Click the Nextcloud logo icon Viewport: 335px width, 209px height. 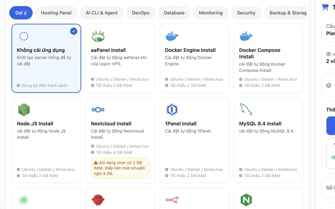click(x=98, y=110)
